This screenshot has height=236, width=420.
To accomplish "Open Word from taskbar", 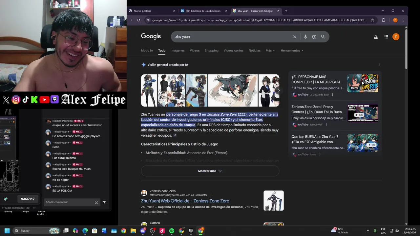I will pos(104,231).
